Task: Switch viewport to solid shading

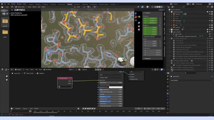Action: click(157, 7)
